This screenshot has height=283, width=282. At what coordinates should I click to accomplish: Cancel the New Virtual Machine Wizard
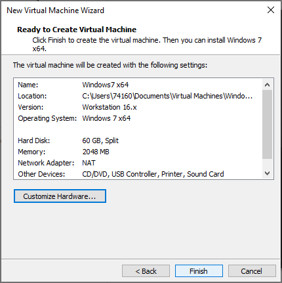tap(252, 271)
